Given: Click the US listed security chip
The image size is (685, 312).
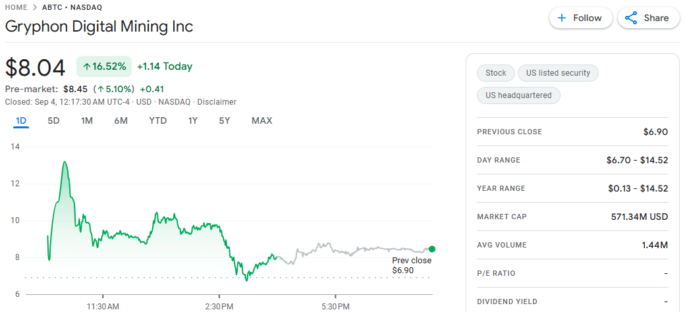Looking at the screenshot, I should 558,73.
